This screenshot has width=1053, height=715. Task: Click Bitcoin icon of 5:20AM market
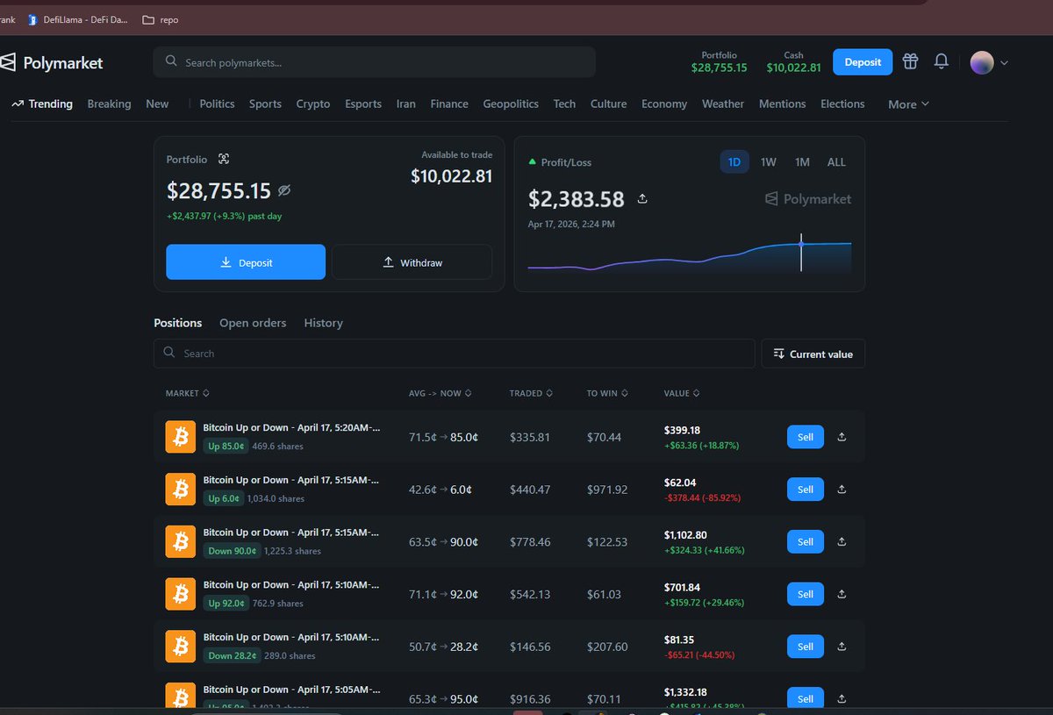click(181, 436)
